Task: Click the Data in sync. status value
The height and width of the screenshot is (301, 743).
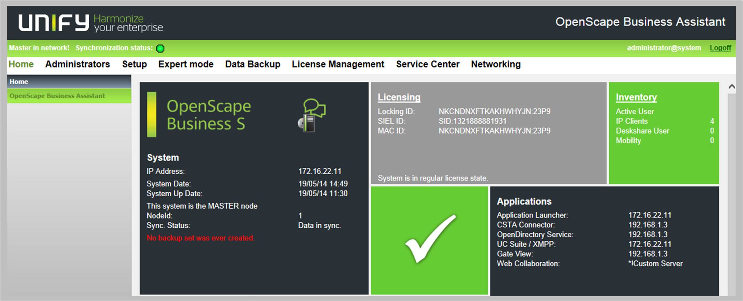Action: coord(319,225)
